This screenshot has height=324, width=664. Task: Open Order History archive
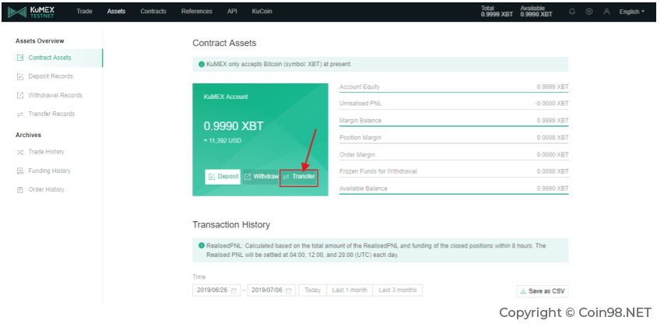[46, 189]
